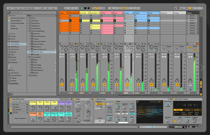210x135 pixels.
Task: Solo track 3 with its S button
Action: point(83,88)
